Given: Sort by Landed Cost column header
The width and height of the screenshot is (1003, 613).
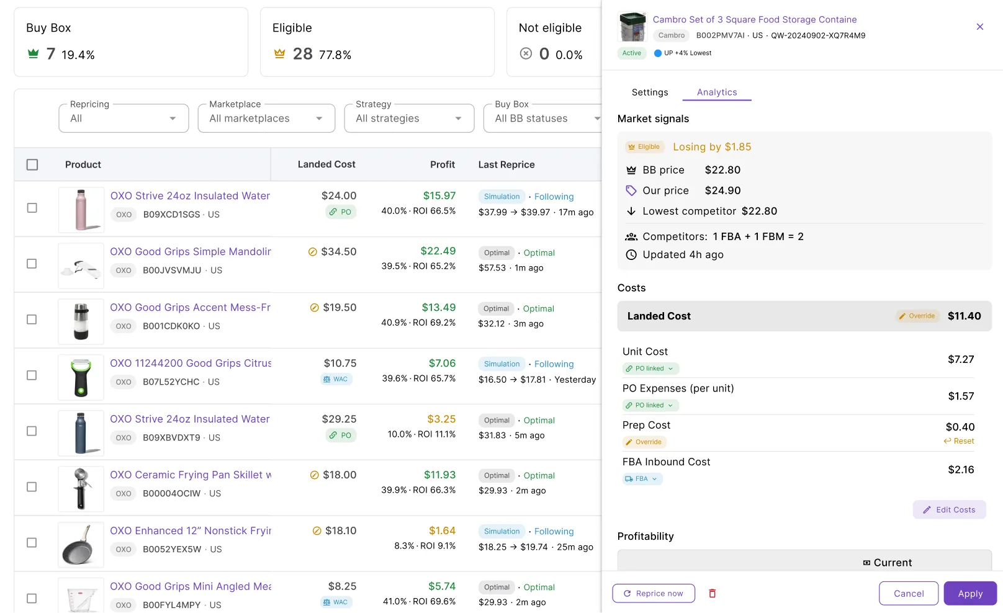Looking at the screenshot, I should [x=326, y=164].
